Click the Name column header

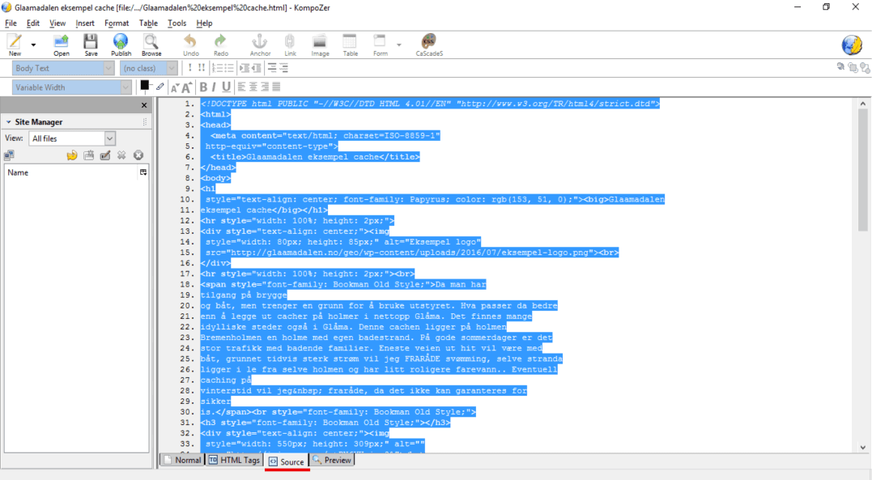pos(71,172)
